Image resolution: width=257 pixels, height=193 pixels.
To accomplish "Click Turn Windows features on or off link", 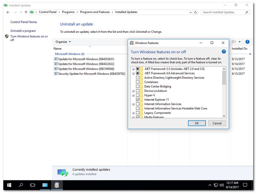I will point(29,38).
